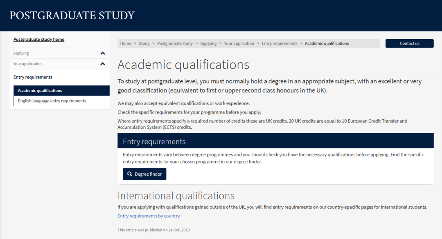Click Applying in the breadcrumb trail
The width and height of the screenshot is (442, 239).
point(208,43)
